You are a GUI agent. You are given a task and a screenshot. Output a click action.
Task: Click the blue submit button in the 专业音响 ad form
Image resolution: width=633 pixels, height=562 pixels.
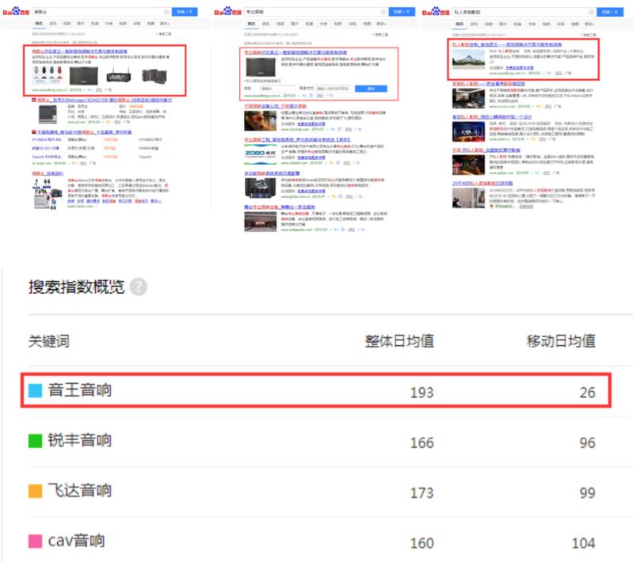click(x=371, y=89)
